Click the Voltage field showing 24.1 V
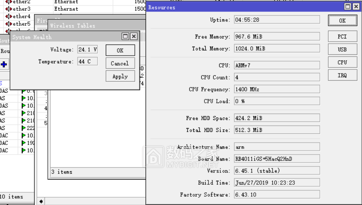 pos(88,49)
